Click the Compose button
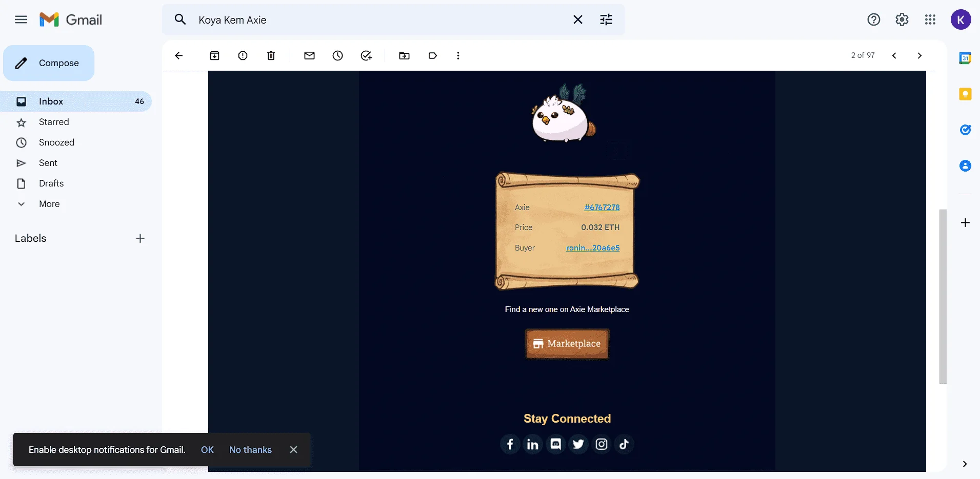 point(49,63)
